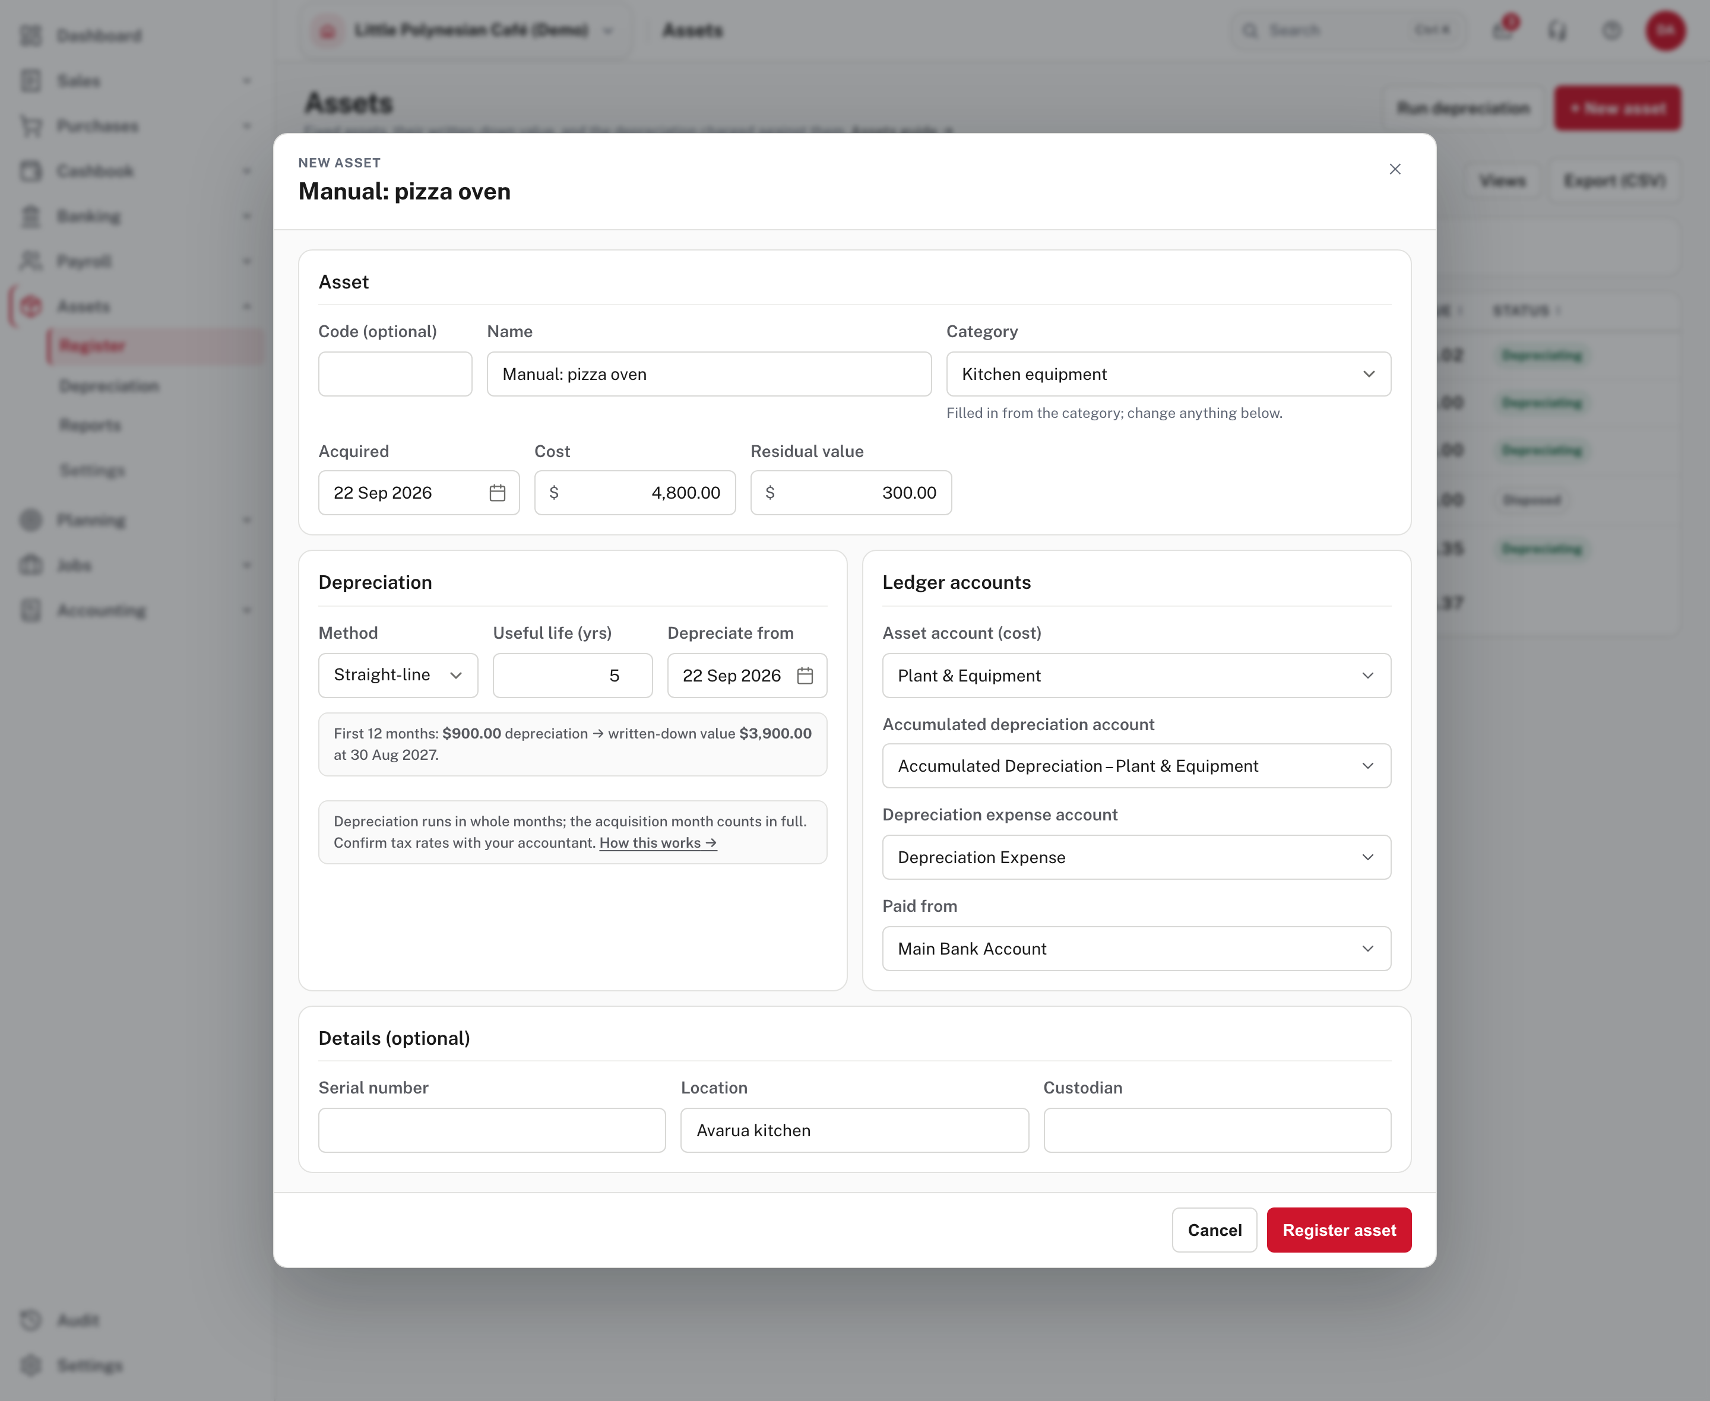Click the Jobs sidebar icon

coord(31,566)
